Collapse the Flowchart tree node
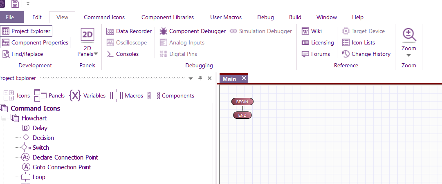This screenshot has height=184, width=442. [4, 118]
